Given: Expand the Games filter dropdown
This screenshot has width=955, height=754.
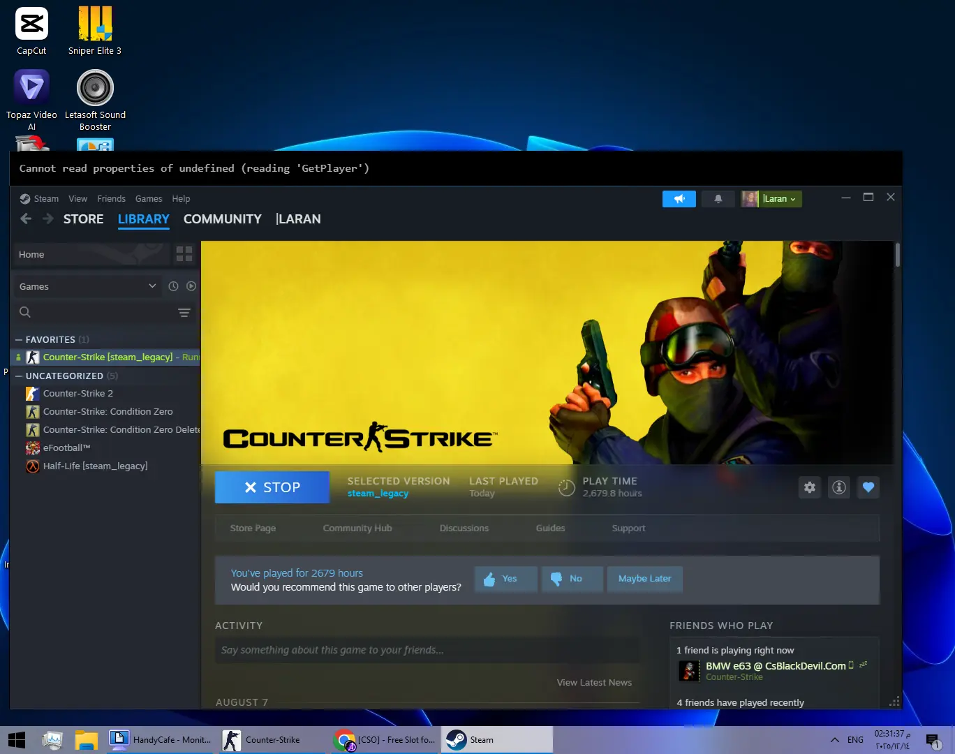Looking at the screenshot, I should 87,286.
